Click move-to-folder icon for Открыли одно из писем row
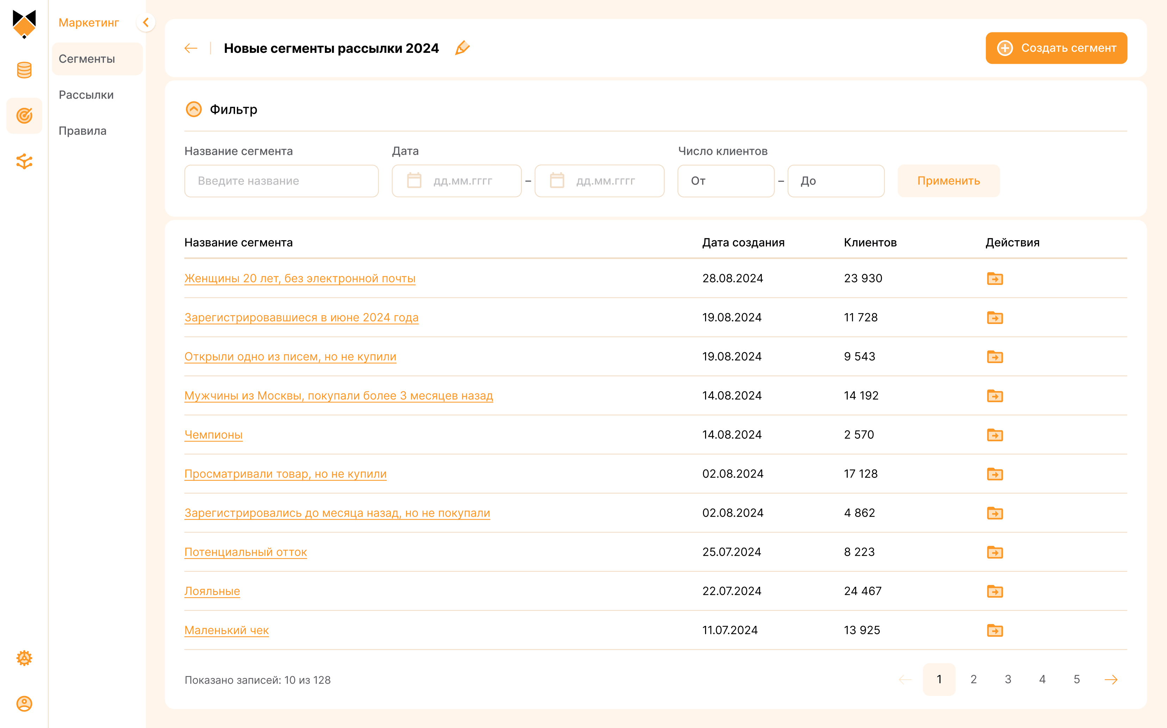This screenshot has height=728, width=1167. (x=995, y=356)
